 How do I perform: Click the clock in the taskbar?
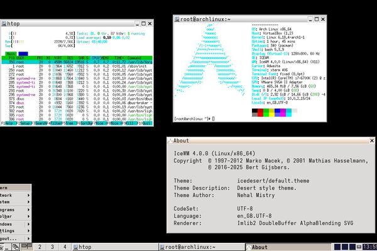[369, 247]
